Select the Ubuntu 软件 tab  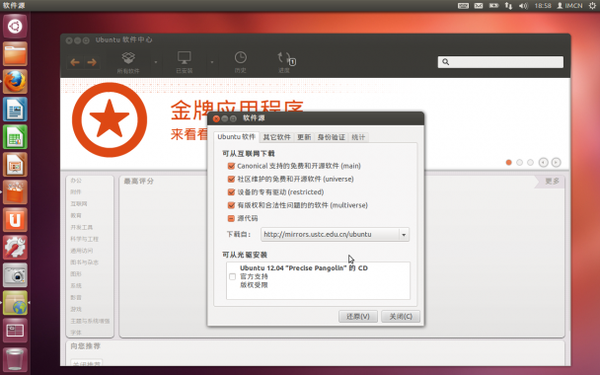pos(236,137)
